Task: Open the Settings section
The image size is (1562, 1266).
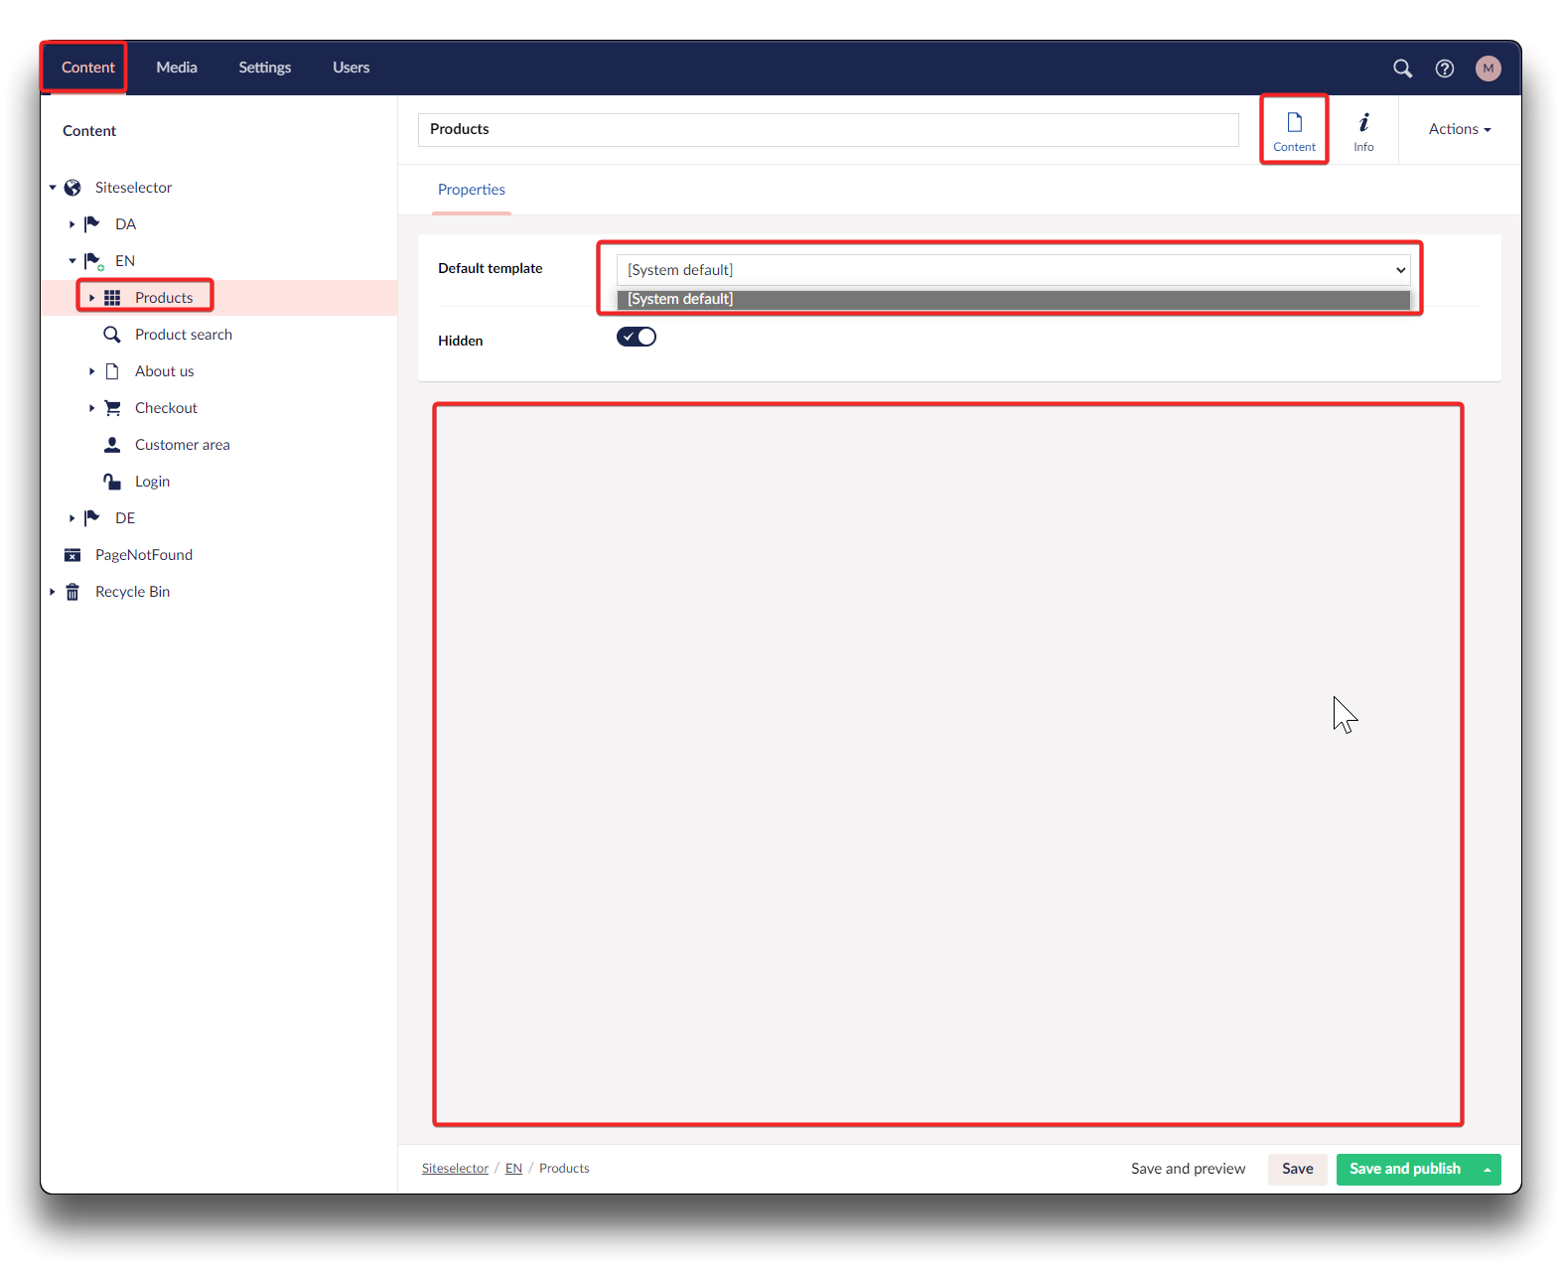Action: 264,68
